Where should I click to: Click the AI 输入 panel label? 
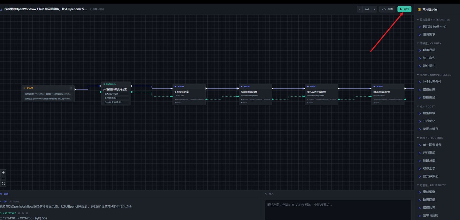[x=269, y=194]
